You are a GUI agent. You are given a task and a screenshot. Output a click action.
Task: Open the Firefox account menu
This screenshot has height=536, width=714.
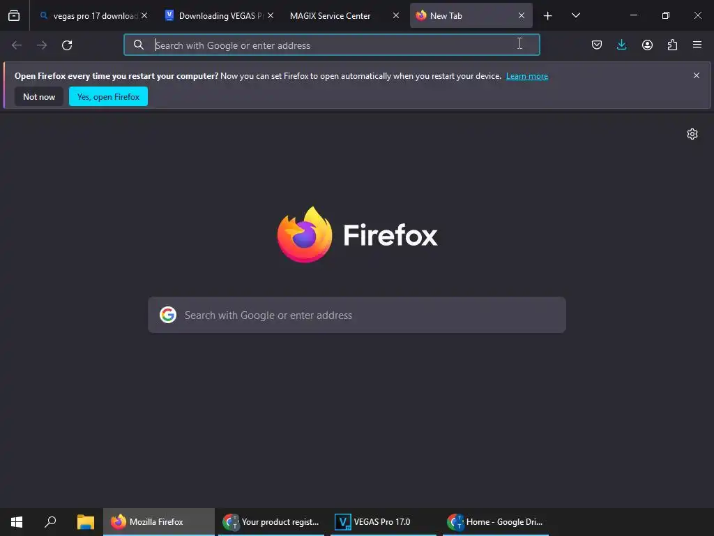coord(647,45)
